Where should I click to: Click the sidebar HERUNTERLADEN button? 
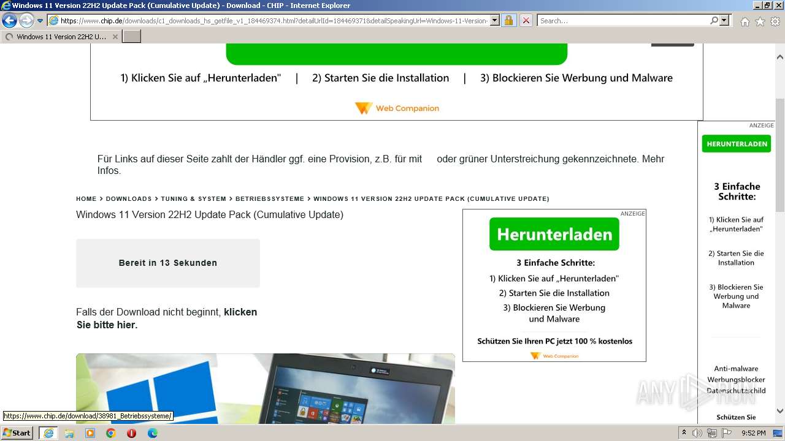(x=737, y=144)
